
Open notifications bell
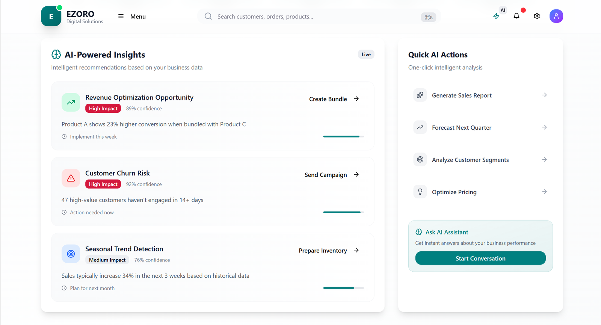[516, 16]
